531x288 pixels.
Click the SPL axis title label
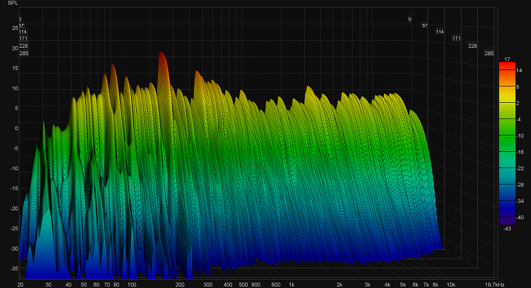click(13, 3)
